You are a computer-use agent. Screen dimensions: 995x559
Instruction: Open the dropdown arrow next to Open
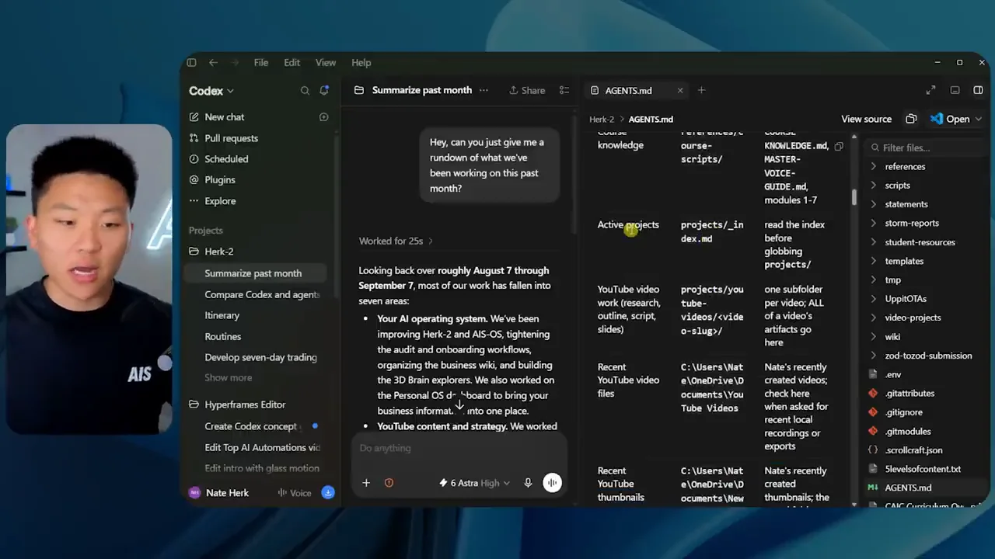coord(978,119)
